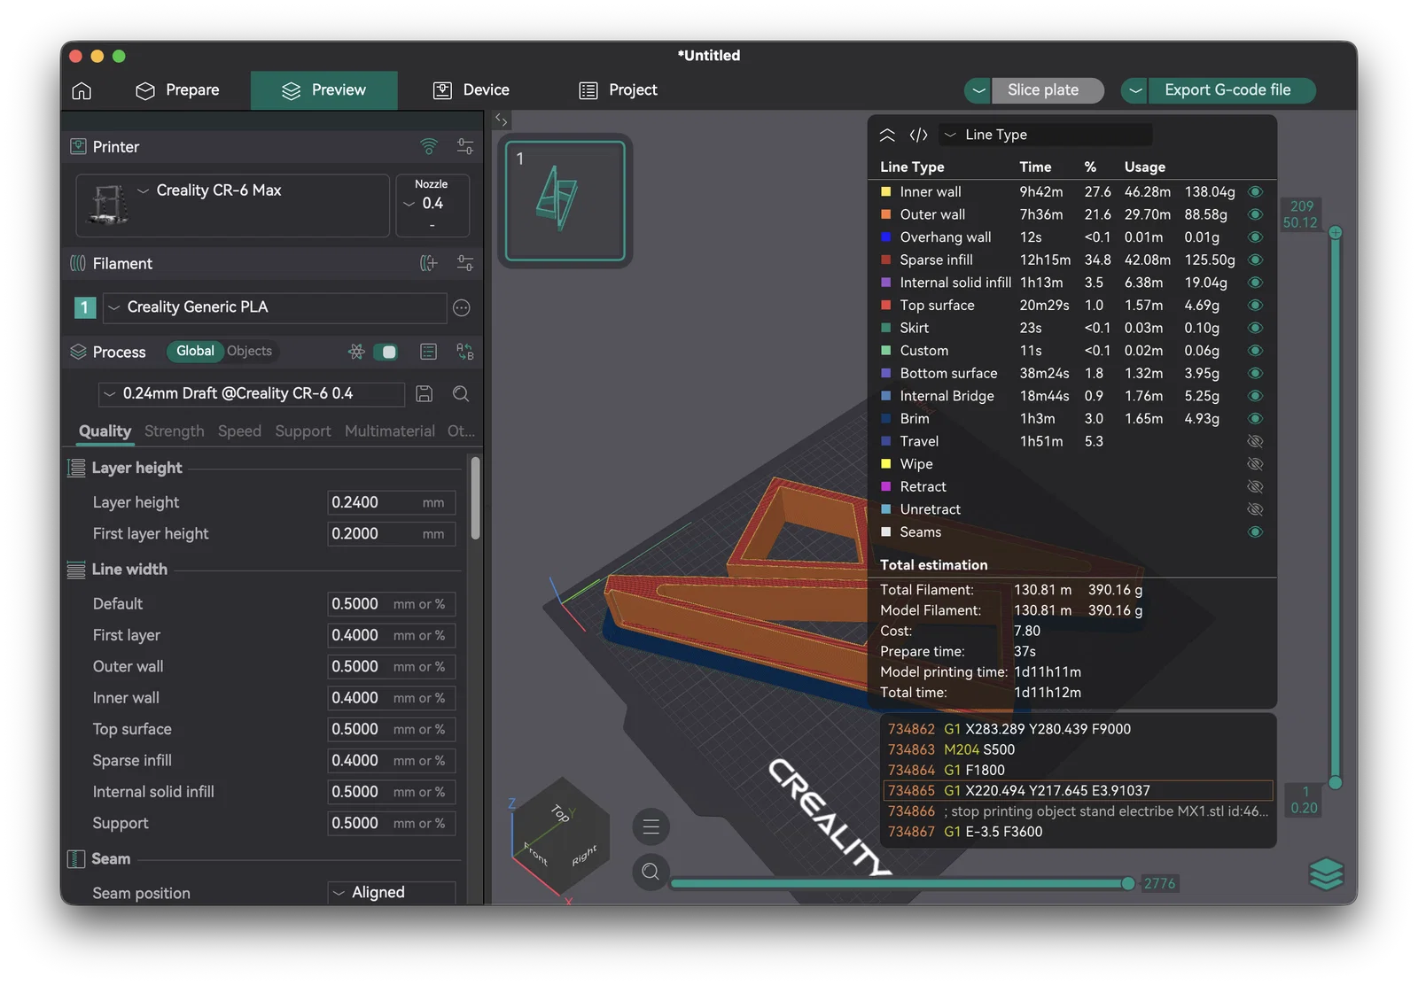Click the Export G-code file button
This screenshot has height=985, width=1418.
1232,90
